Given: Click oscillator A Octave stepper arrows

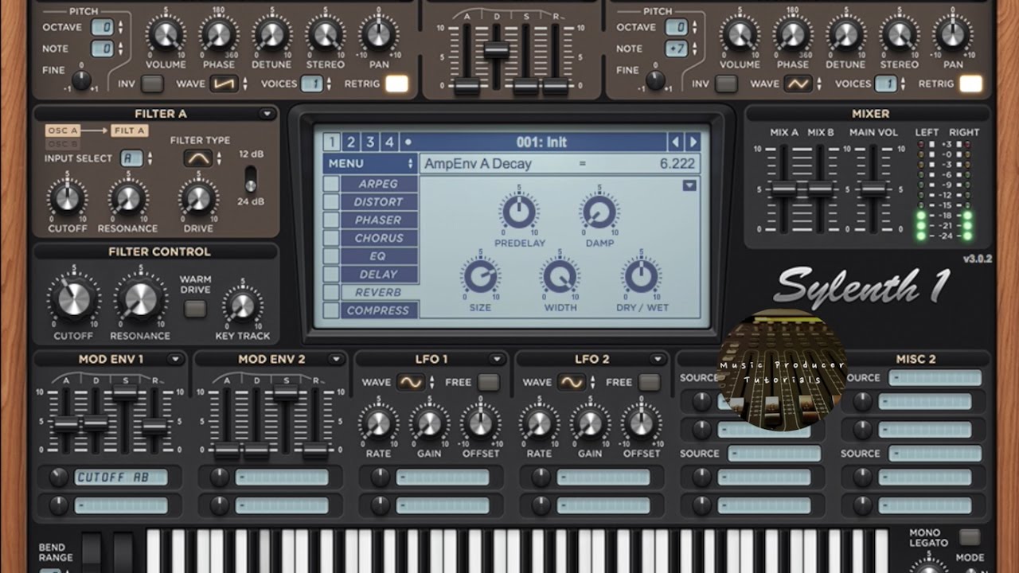Looking at the screenshot, I should tap(120, 27).
